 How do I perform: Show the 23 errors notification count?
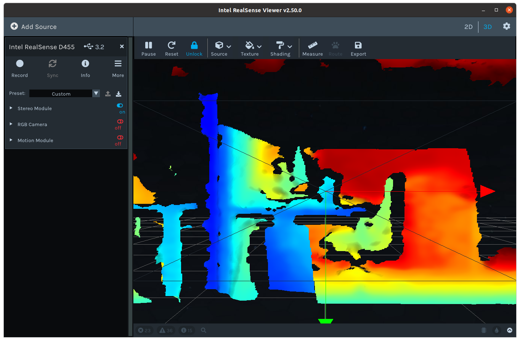pyautogui.click(x=144, y=330)
